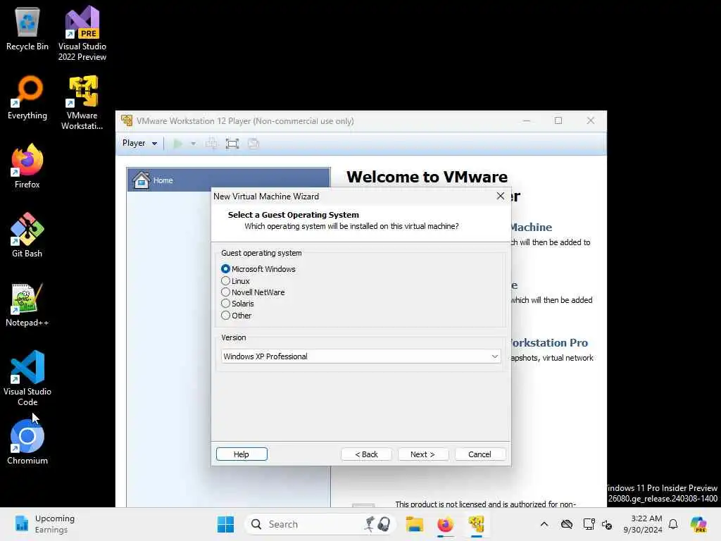Select the Git Bash desktop icon
721x541 pixels.
[27, 235]
